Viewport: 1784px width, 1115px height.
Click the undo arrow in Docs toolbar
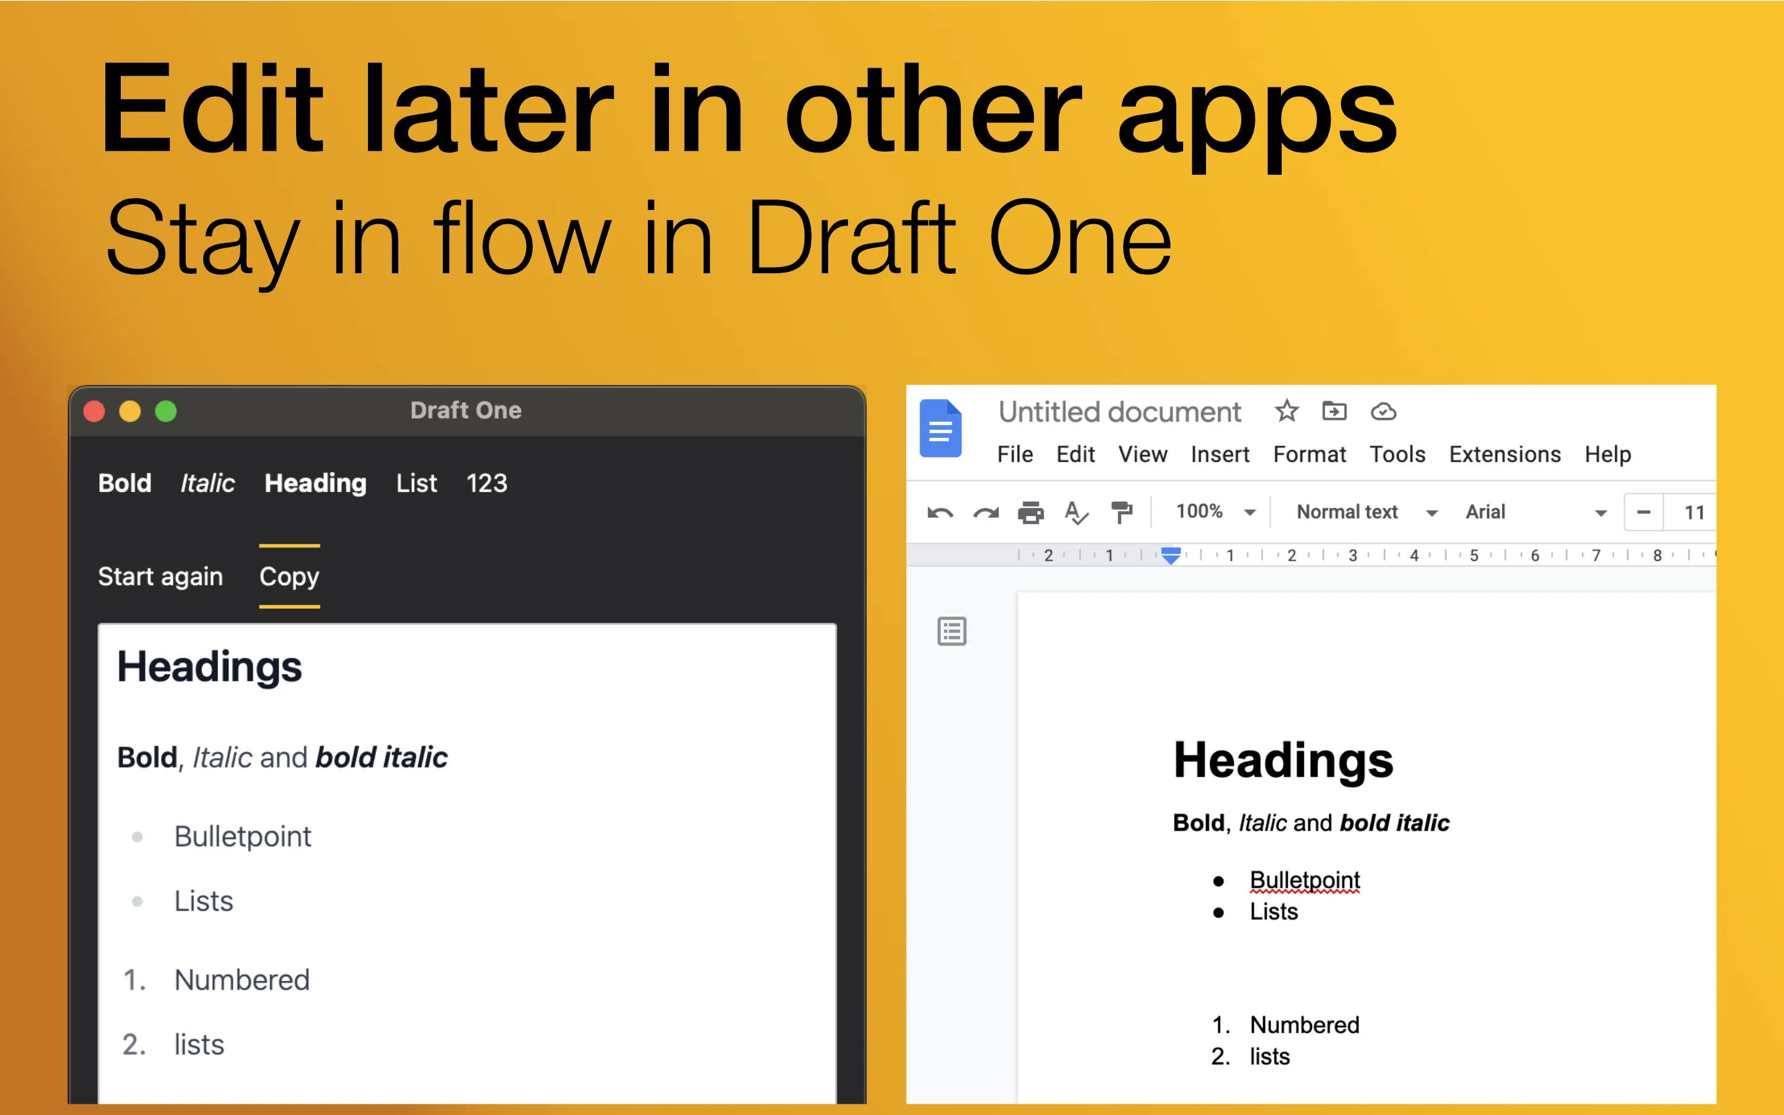940,512
